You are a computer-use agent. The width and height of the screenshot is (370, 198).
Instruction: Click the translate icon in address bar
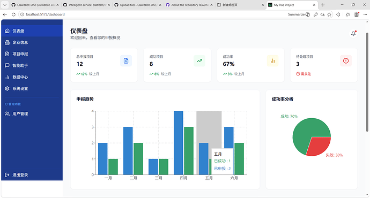[322, 14]
